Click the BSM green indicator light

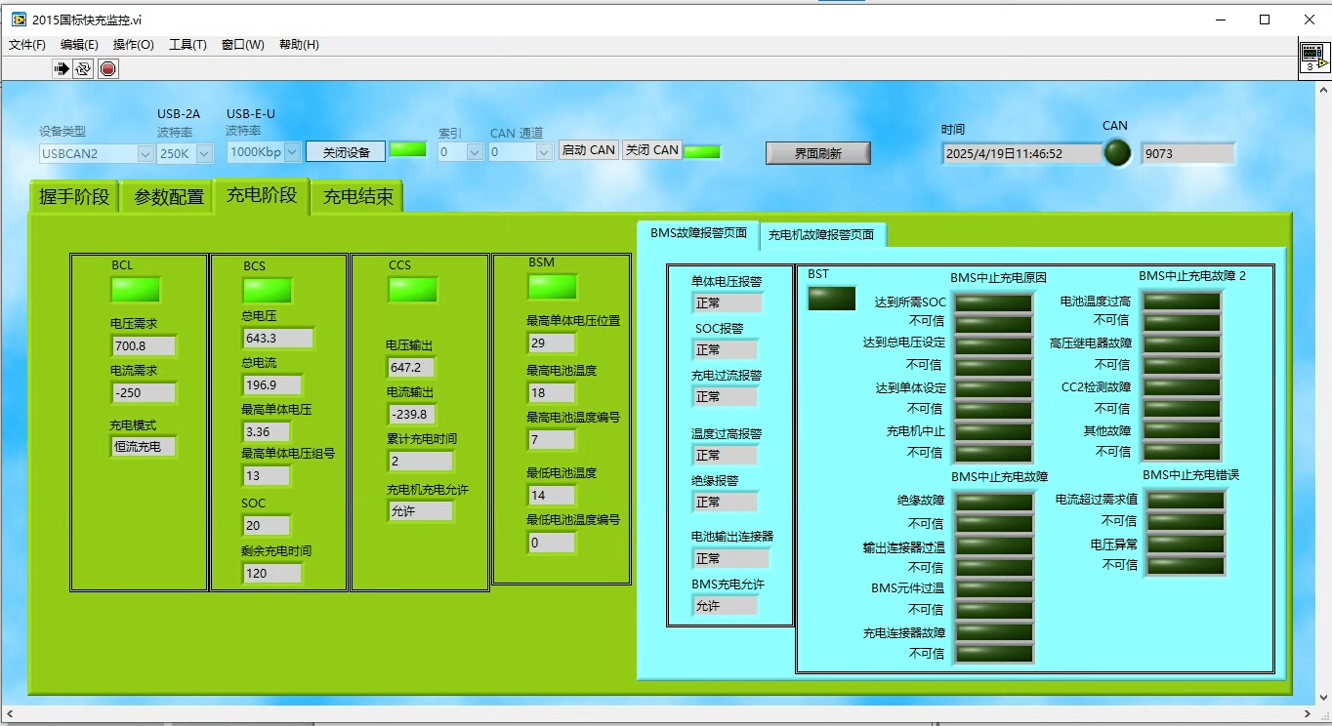tap(553, 287)
